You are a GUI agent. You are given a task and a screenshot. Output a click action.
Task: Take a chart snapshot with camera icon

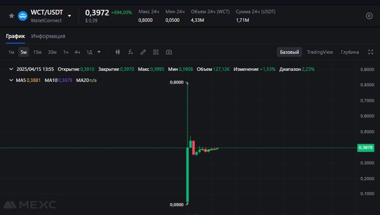[169, 52]
